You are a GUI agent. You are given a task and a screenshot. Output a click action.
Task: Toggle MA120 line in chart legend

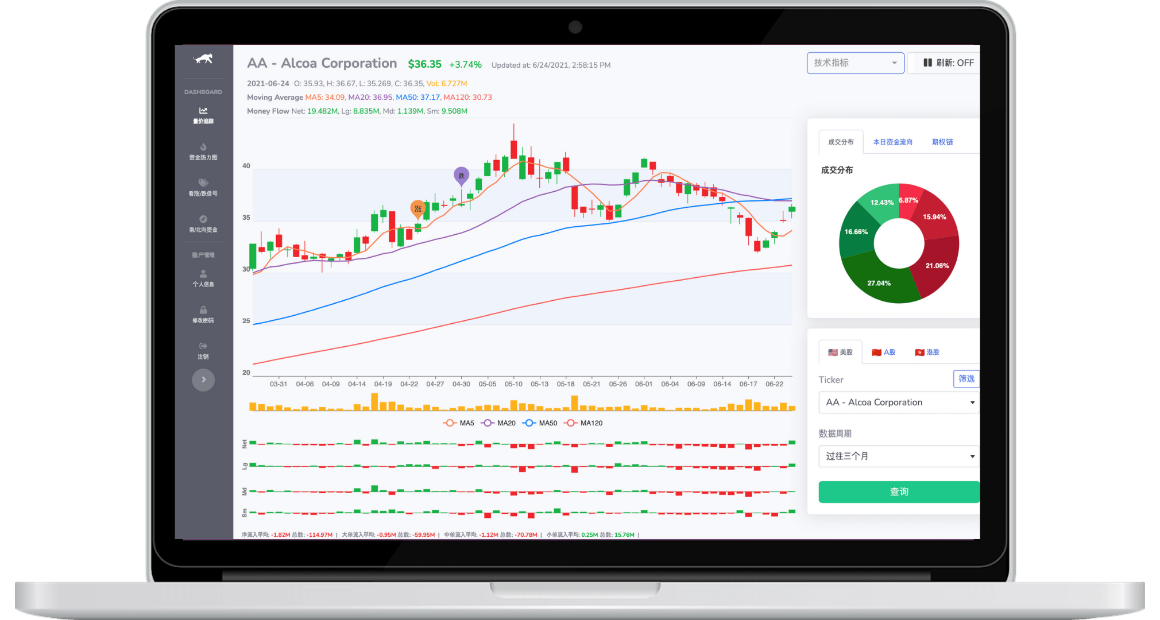pyautogui.click(x=583, y=423)
